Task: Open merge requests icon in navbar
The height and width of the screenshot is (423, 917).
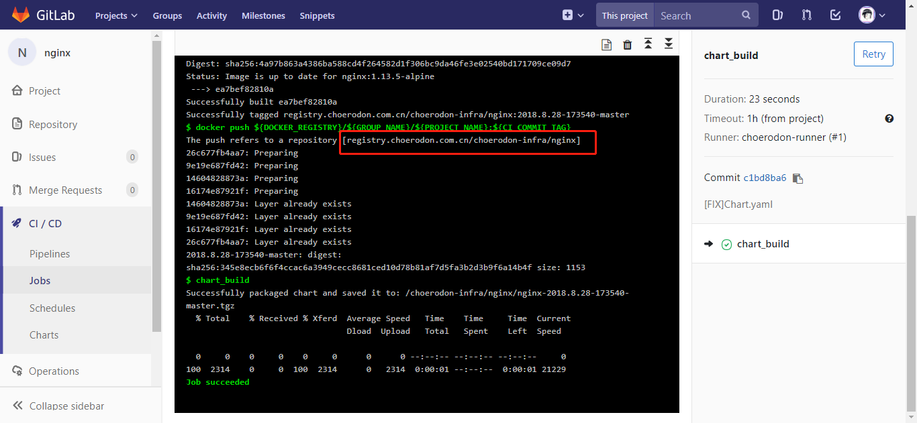Action: point(807,15)
